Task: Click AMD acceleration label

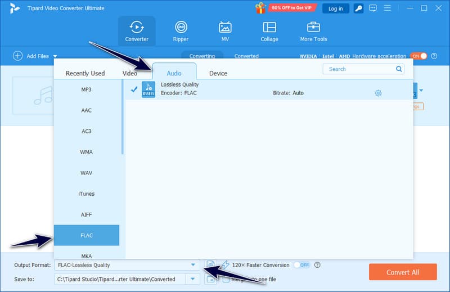Action: click(x=344, y=56)
